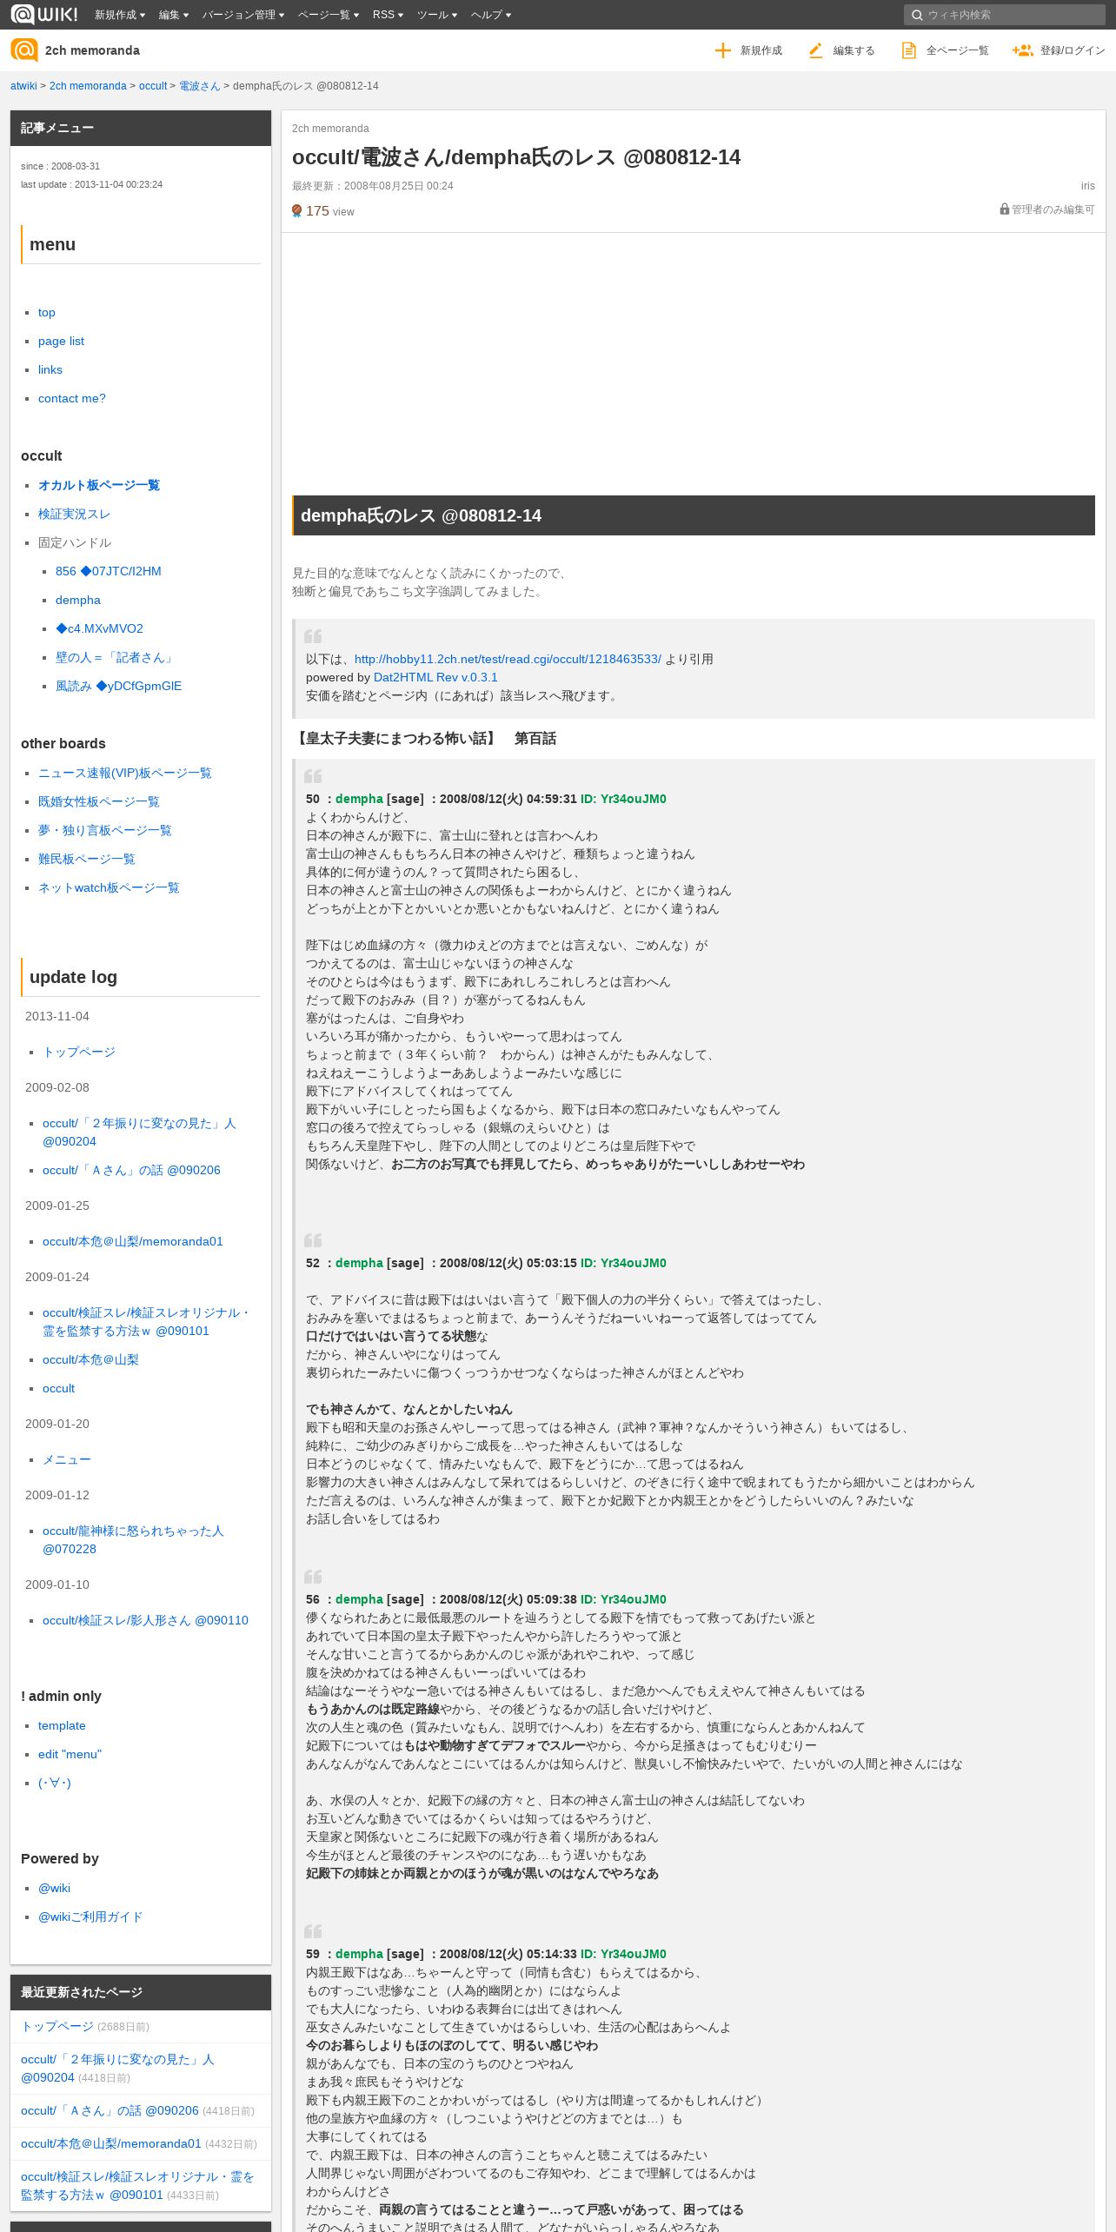Open the (･∀･) link in admin only
The height and width of the screenshot is (2232, 1116).
pos(55,1783)
